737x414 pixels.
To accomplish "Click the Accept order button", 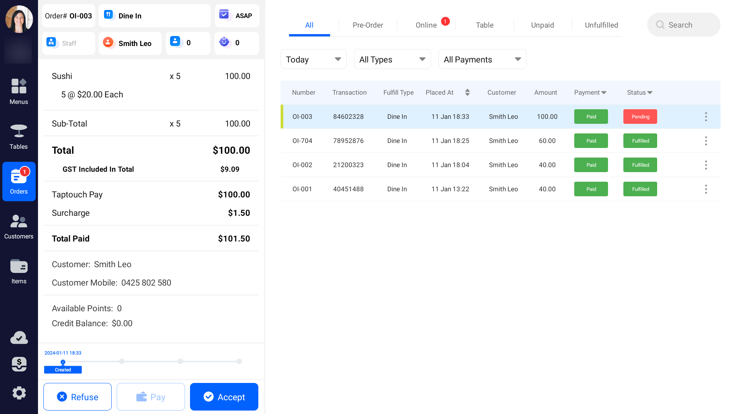I will coord(224,397).
